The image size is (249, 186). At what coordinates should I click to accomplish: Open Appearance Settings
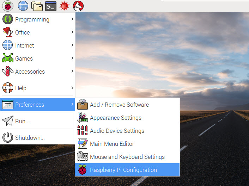coord(127,118)
